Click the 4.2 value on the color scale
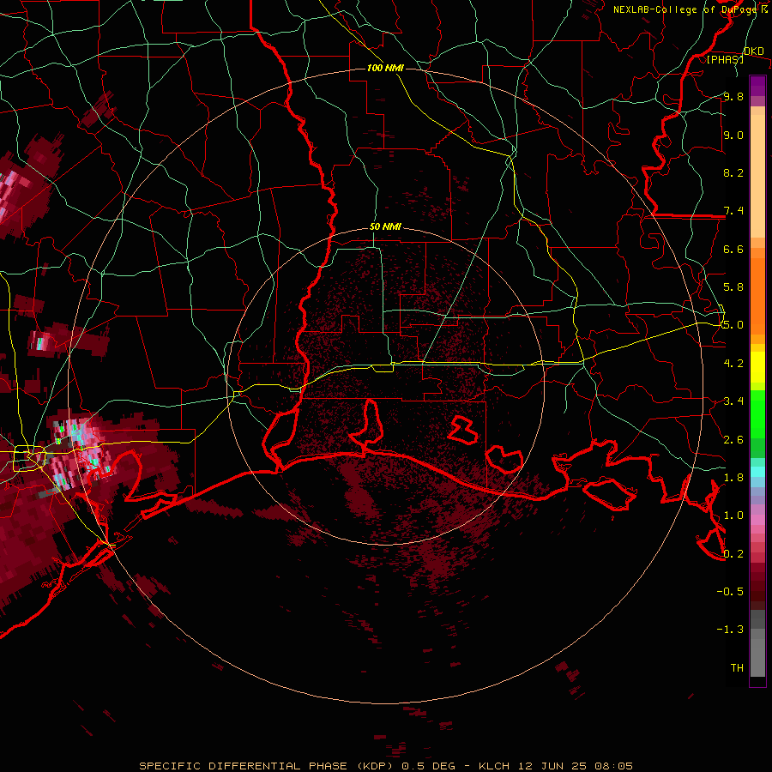 coord(733,363)
